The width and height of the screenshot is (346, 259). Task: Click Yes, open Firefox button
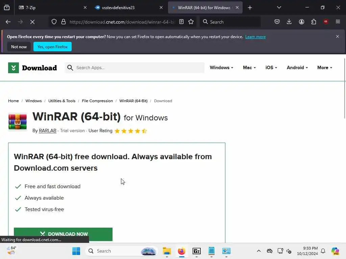click(52, 47)
